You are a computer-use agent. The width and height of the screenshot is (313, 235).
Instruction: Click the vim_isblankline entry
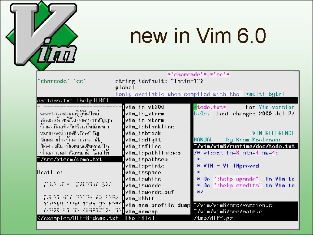[150, 127]
